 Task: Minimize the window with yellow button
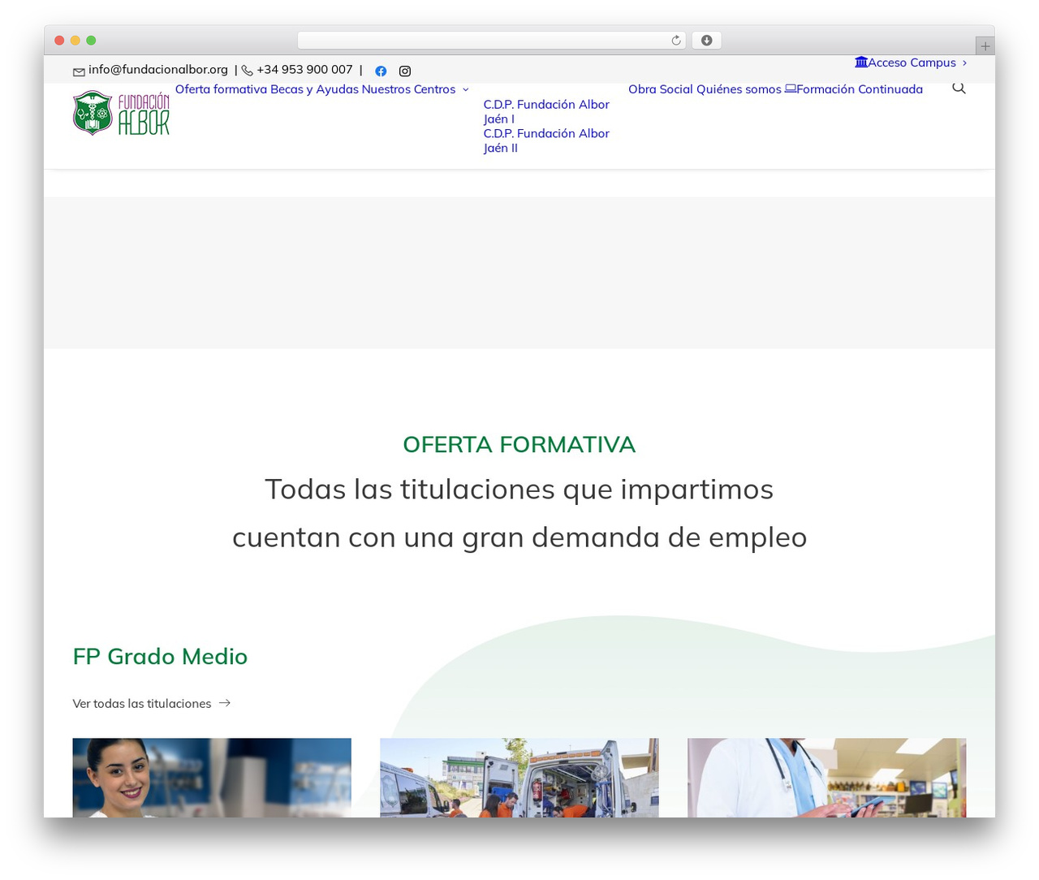pos(75,41)
